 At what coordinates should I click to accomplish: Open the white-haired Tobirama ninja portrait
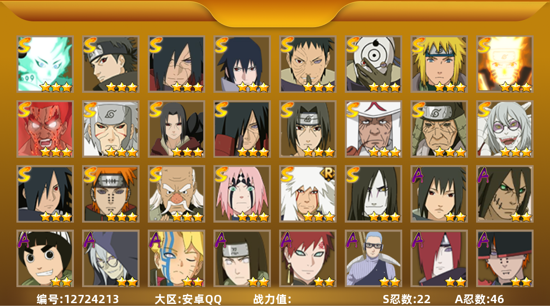(110, 129)
